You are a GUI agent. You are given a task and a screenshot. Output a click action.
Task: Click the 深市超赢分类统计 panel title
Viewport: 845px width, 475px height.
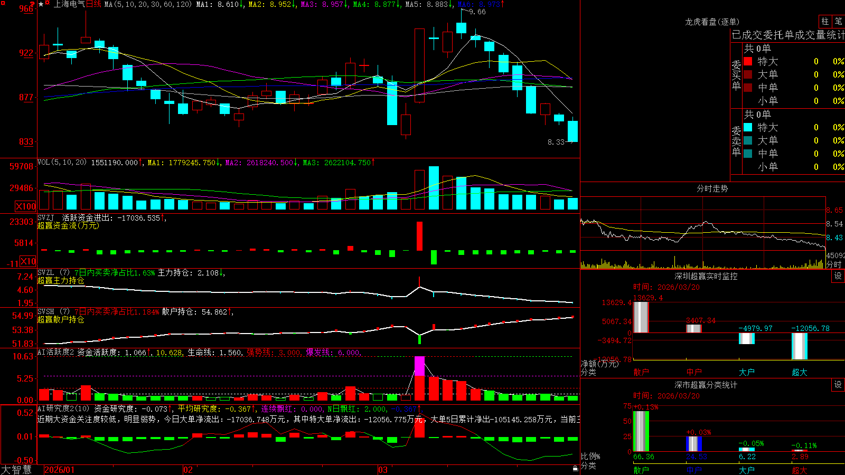point(706,385)
